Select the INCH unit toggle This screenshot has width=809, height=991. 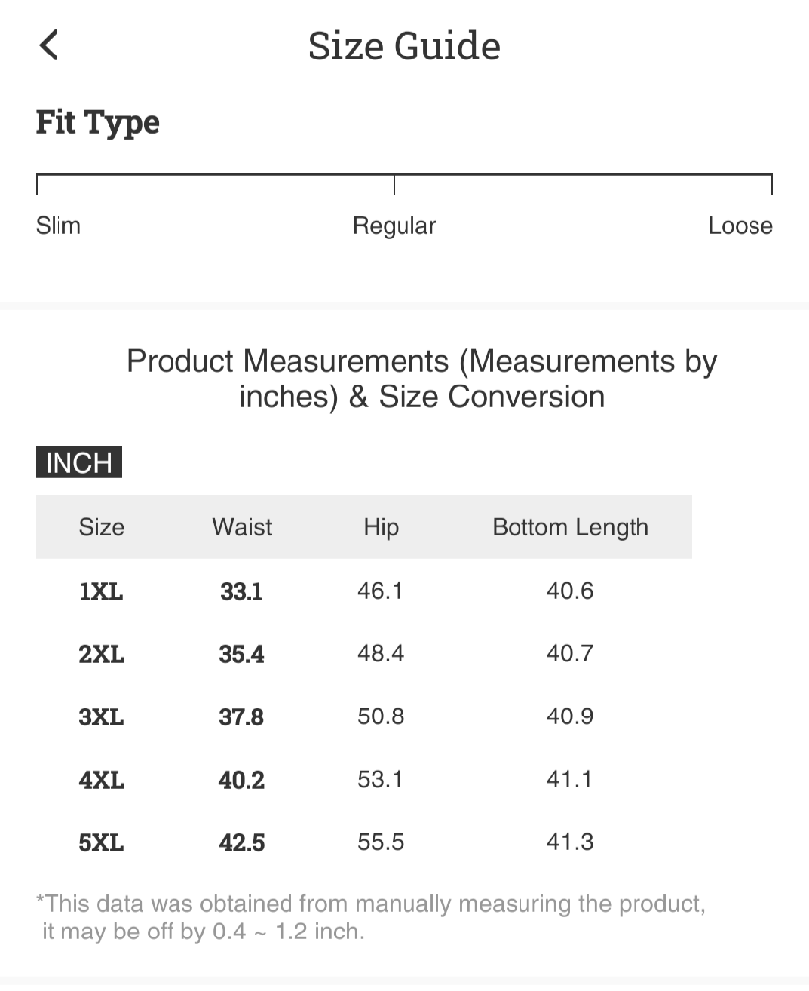coord(78,463)
